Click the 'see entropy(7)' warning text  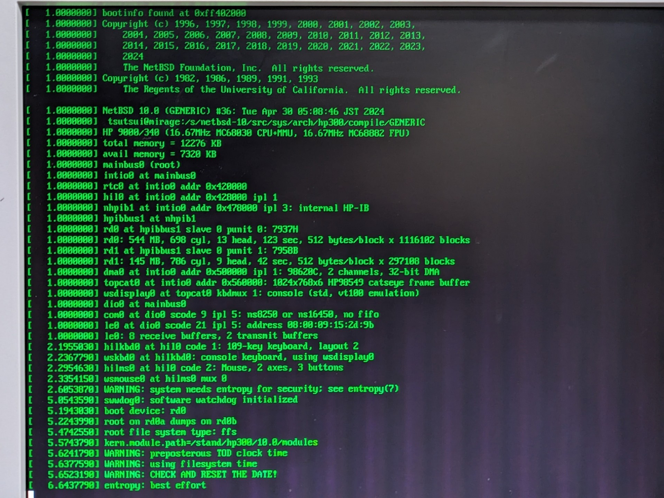(x=363, y=389)
